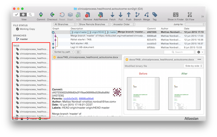Click the Graph column header
This screenshot has width=217, height=137.
(x=56, y=28)
